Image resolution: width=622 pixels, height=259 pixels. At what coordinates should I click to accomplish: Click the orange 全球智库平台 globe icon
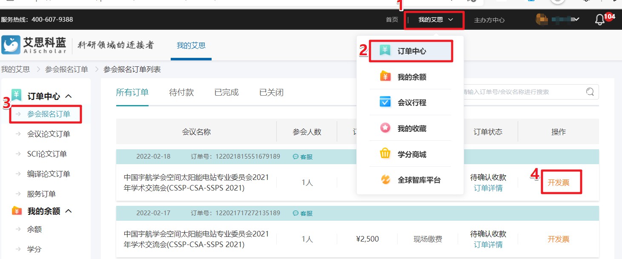385,179
